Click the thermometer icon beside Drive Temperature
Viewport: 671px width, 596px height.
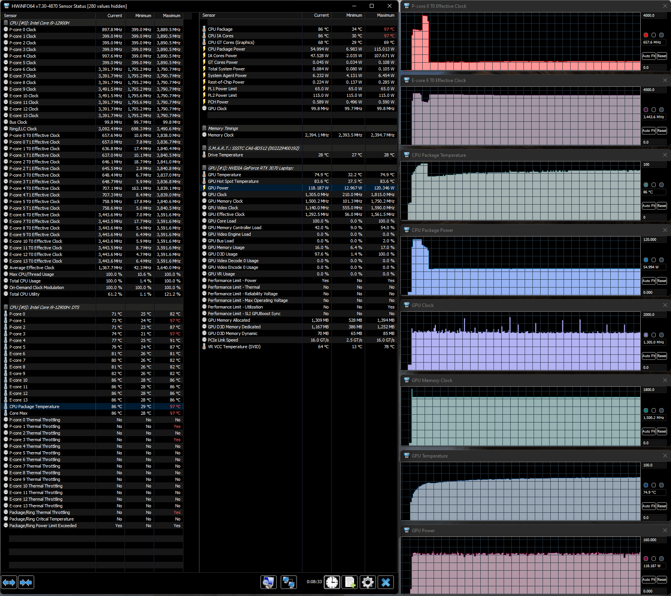point(204,155)
